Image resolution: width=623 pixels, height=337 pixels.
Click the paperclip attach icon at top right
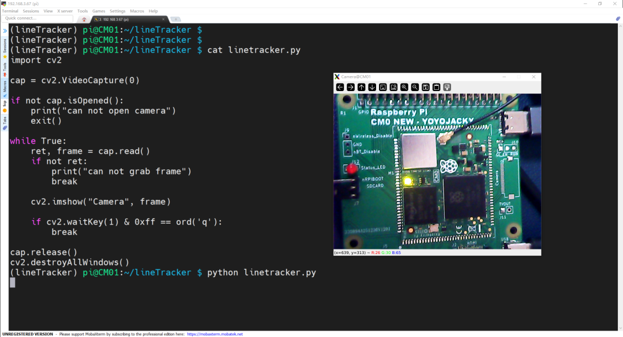618,18
